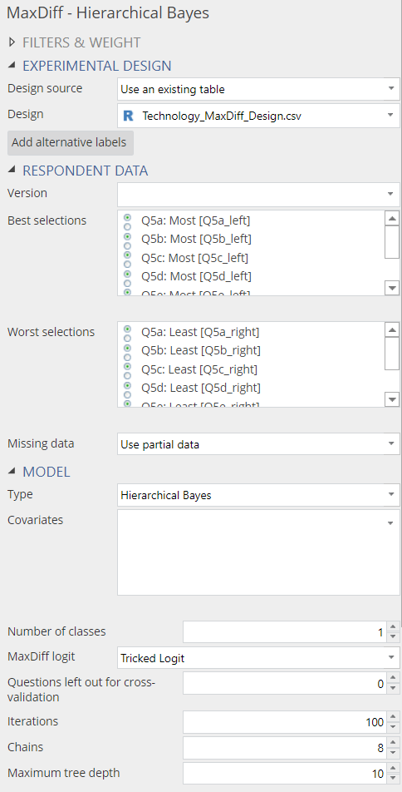Open the Missing data dropdown
402x792 pixels.
pos(259,444)
